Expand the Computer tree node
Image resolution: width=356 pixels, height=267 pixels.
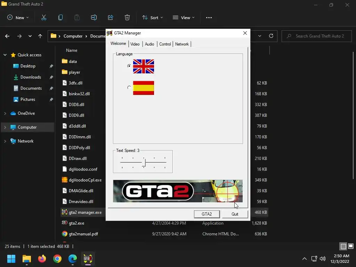(x=5, y=127)
